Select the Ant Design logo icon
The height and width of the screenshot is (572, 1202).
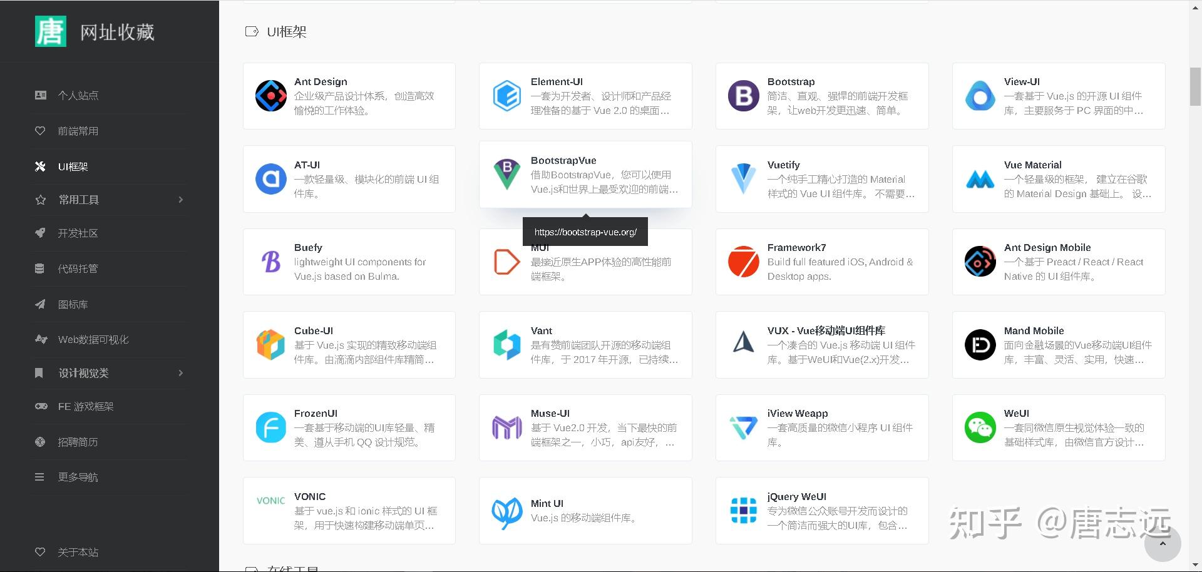click(270, 95)
